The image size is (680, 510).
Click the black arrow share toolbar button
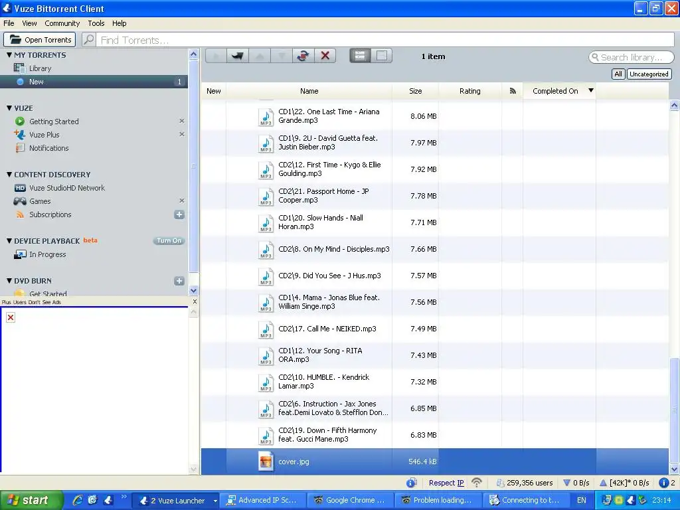pyautogui.click(x=238, y=56)
